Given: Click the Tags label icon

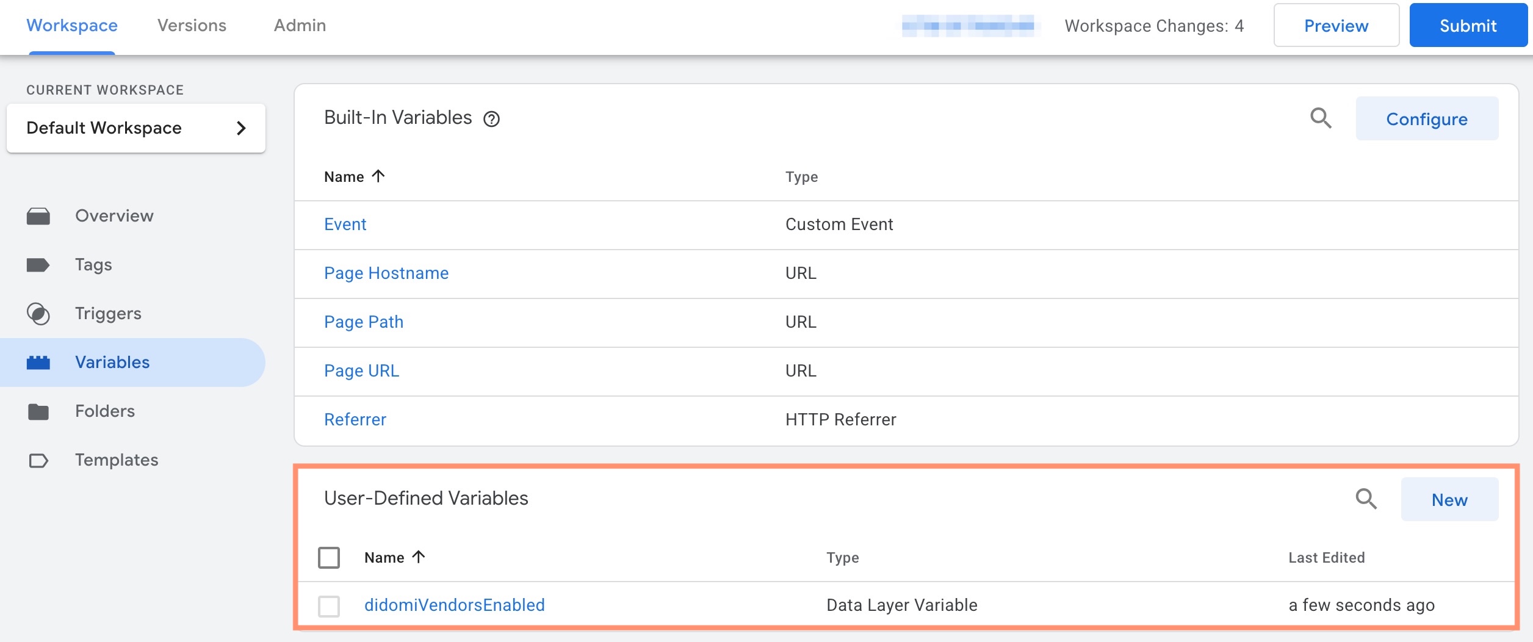Looking at the screenshot, I should [x=38, y=265].
